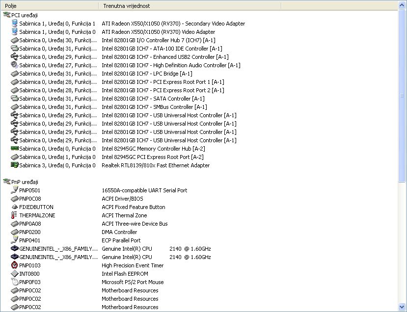407x312 pixels.
Task: Click thermometer icon next to THERMALZONE
Action: pos(14,215)
